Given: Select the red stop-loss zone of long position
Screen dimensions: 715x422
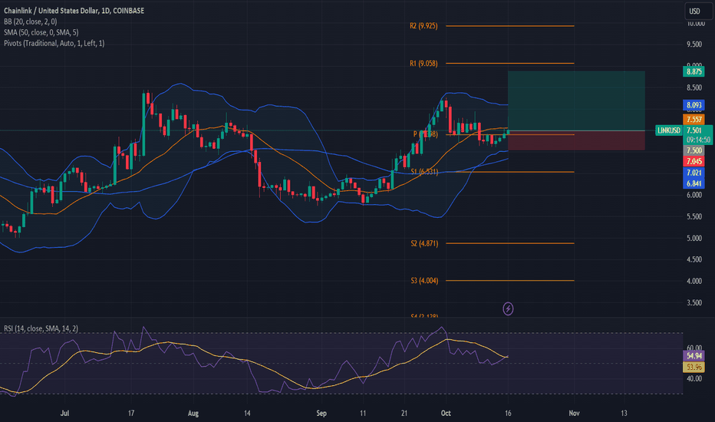Looking at the screenshot, I should [576, 140].
